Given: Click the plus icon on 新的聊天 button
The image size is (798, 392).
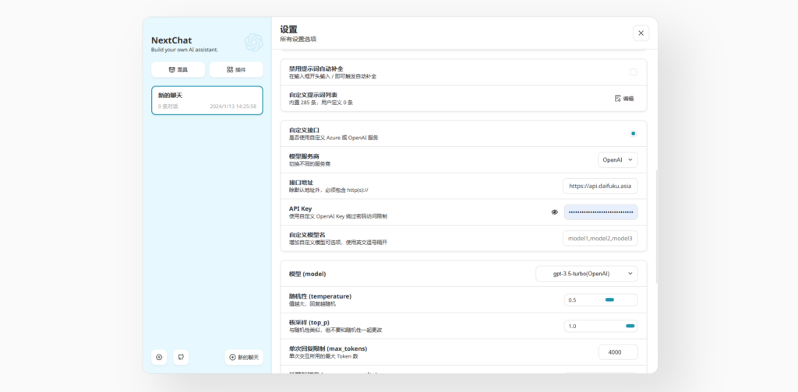Looking at the screenshot, I should tap(232, 357).
